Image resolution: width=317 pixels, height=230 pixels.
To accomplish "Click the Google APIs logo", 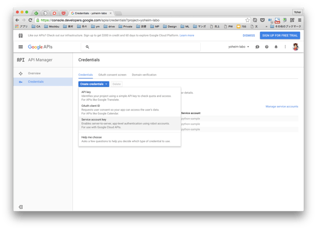I will coord(40,47).
